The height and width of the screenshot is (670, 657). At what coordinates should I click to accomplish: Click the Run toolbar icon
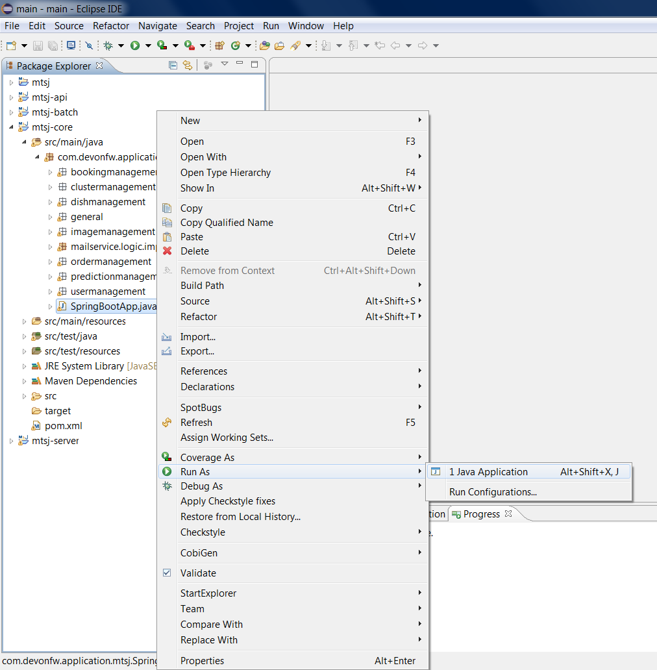(x=134, y=45)
